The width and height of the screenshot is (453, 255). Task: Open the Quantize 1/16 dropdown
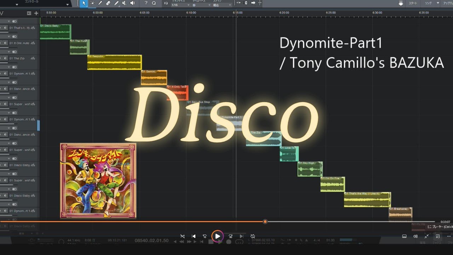180,5
